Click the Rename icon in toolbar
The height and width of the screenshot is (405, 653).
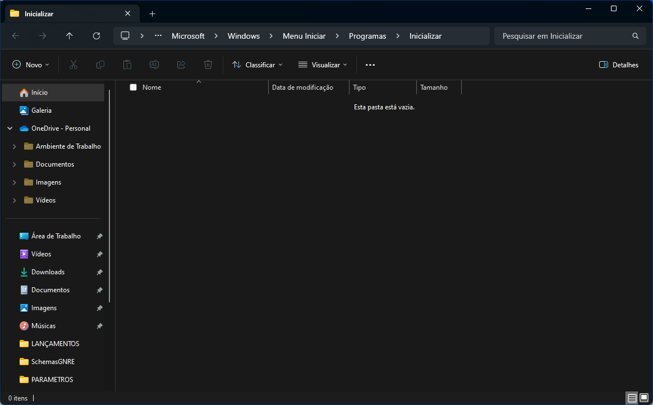pyautogui.click(x=154, y=65)
